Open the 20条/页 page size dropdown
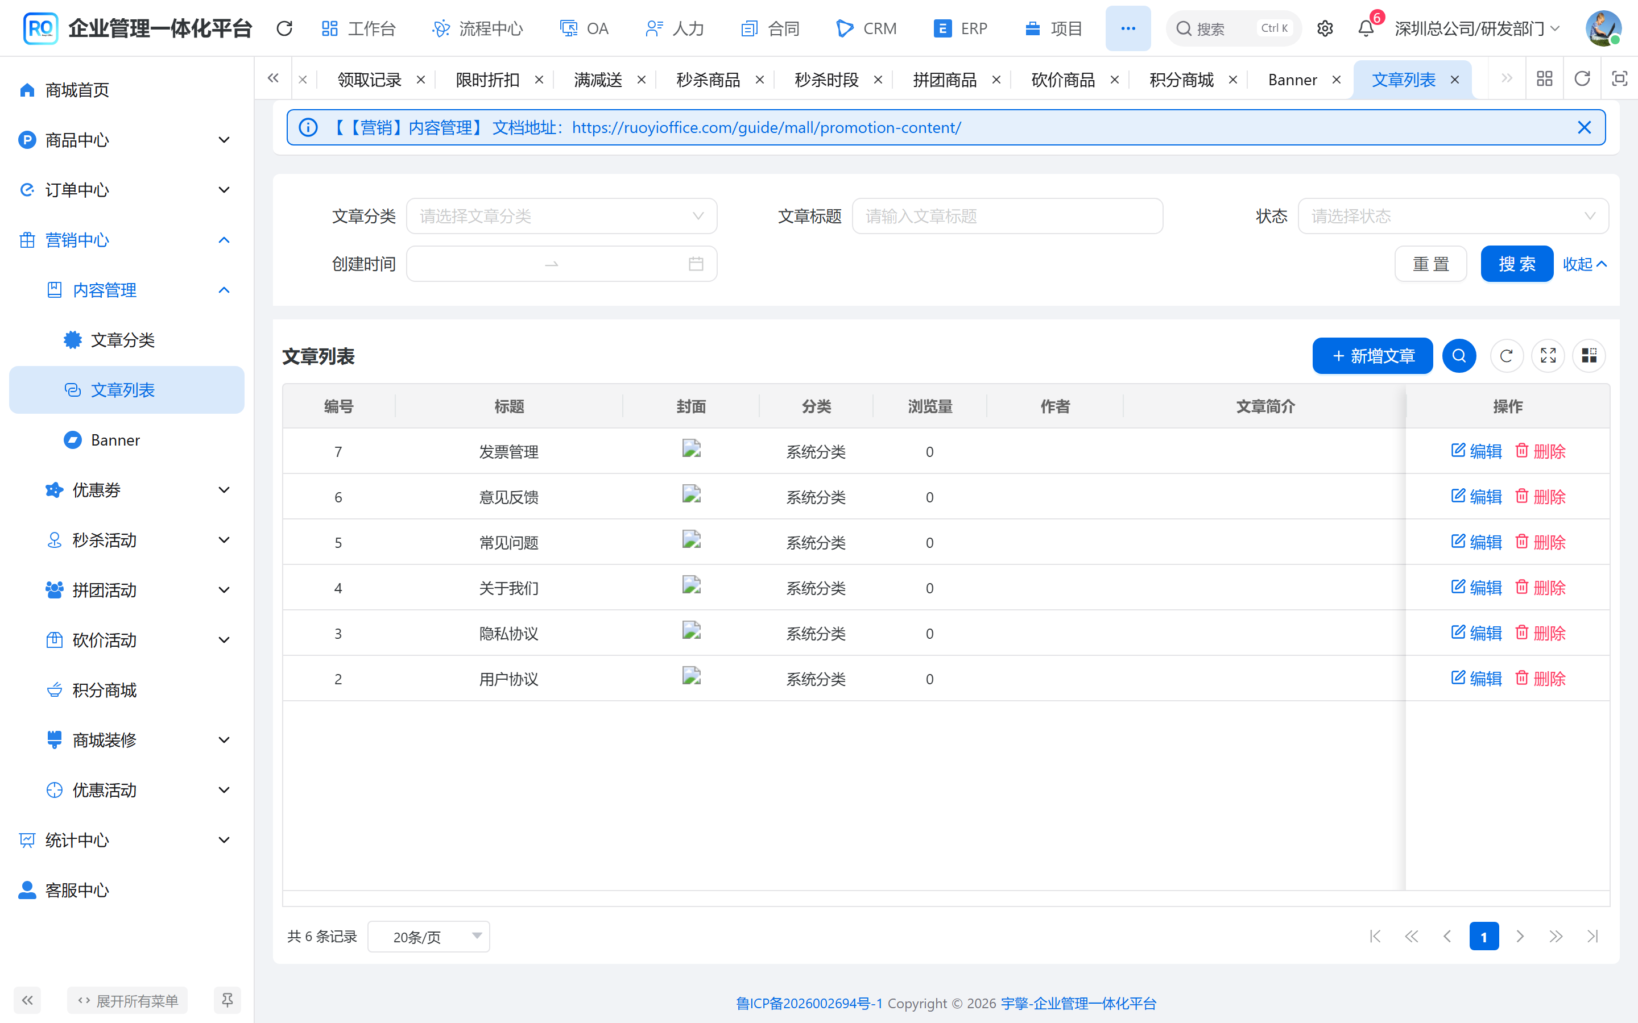This screenshot has width=1638, height=1023. 428,937
